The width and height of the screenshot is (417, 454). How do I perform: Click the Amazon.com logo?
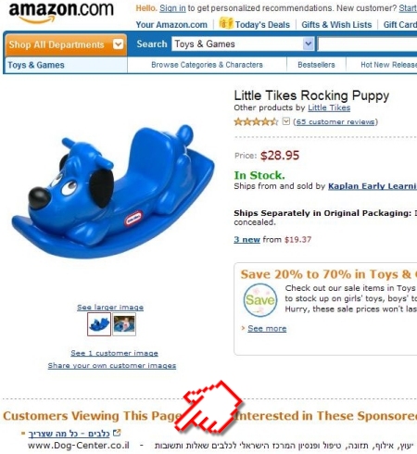[x=61, y=12]
